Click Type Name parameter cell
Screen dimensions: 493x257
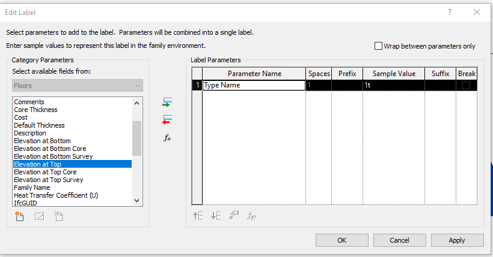point(254,85)
